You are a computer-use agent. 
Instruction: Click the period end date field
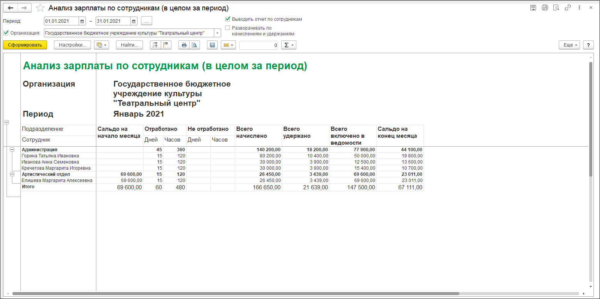click(x=113, y=21)
